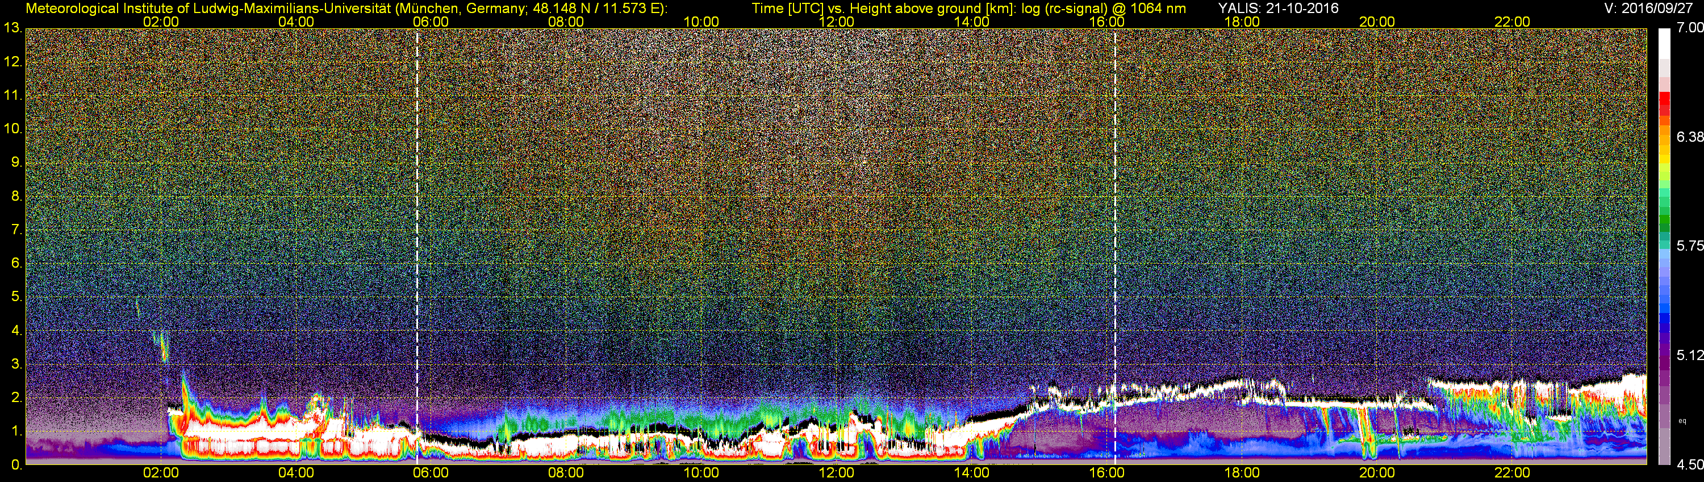Click the 08:00 label on the upper time axis

(x=566, y=22)
